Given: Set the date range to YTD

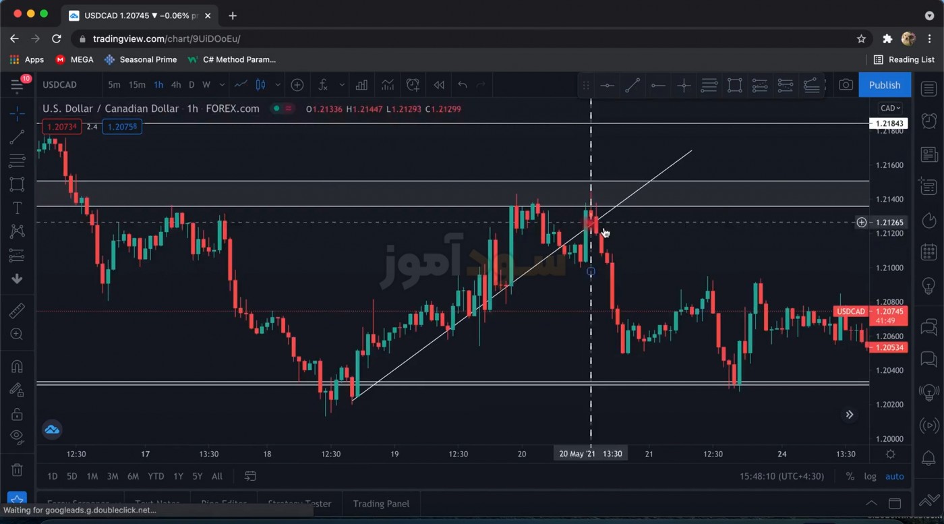Looking at the screenshot, I should pos(156,476).
